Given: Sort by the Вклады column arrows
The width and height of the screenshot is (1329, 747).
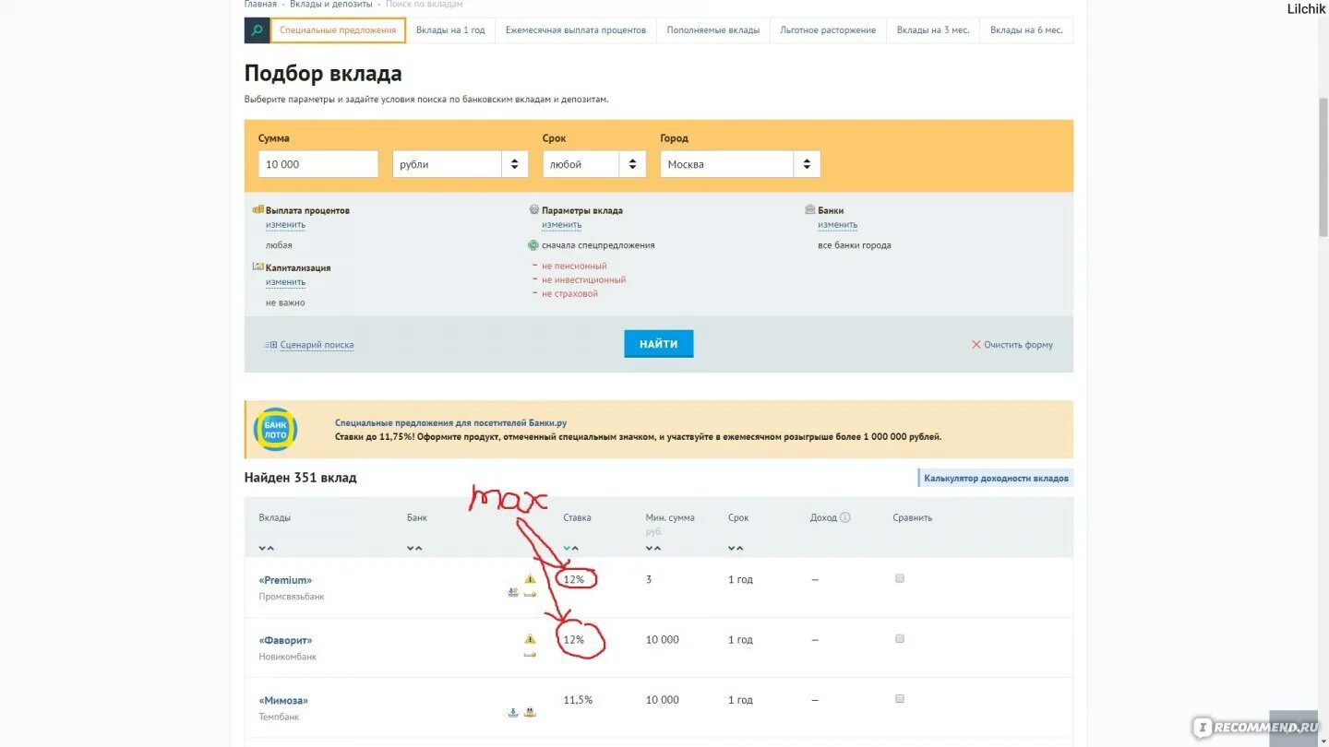Looking at the screenshot, I should tap(267, 549).
